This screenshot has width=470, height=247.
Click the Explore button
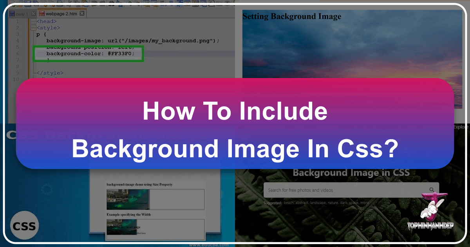[461, 127]
